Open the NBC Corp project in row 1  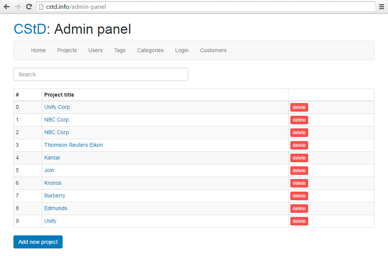(57, 120)
